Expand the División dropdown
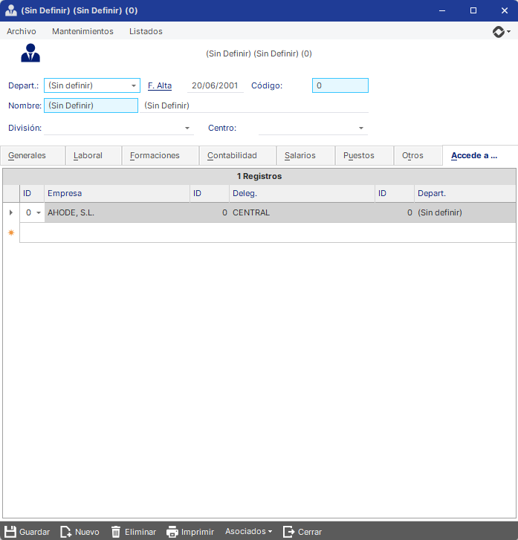The height and width of the screenshot is (540, 518). [187, 128]
